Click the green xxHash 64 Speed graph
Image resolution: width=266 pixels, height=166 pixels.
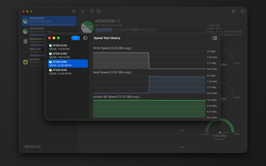tap(149, 109)
